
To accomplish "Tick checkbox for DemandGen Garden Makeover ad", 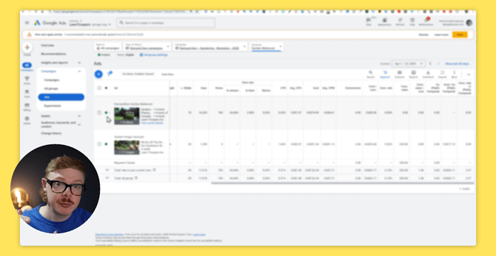I will click(x=99, y=112).
